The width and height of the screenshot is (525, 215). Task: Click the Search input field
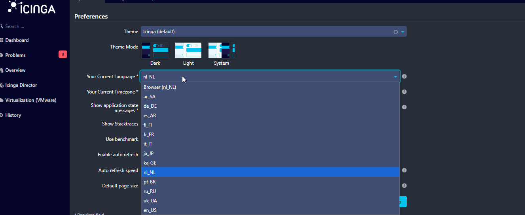pos(24,26)
